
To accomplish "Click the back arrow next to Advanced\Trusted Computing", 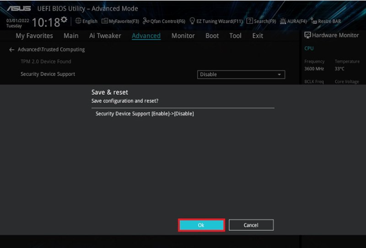I will point(11,49).
